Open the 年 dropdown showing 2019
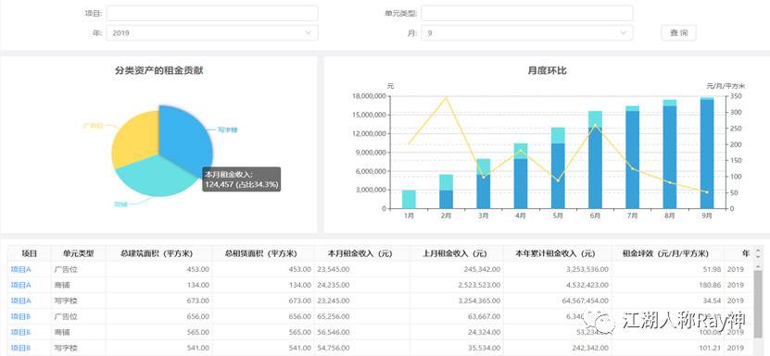The height and width of the screenshot is (356, 770). click(212, 33)
